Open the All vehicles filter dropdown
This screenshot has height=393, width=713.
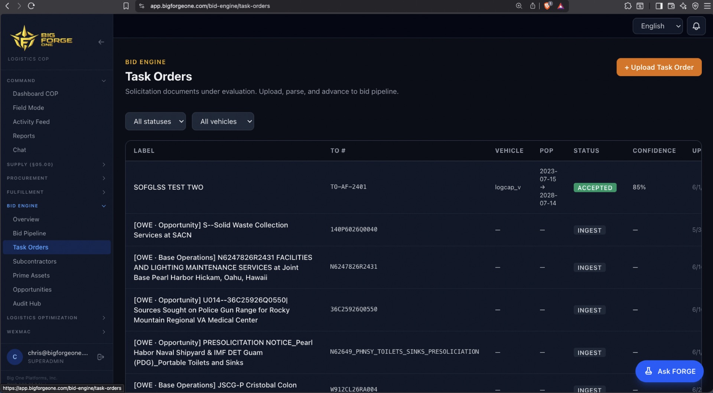tap(223, 121)
